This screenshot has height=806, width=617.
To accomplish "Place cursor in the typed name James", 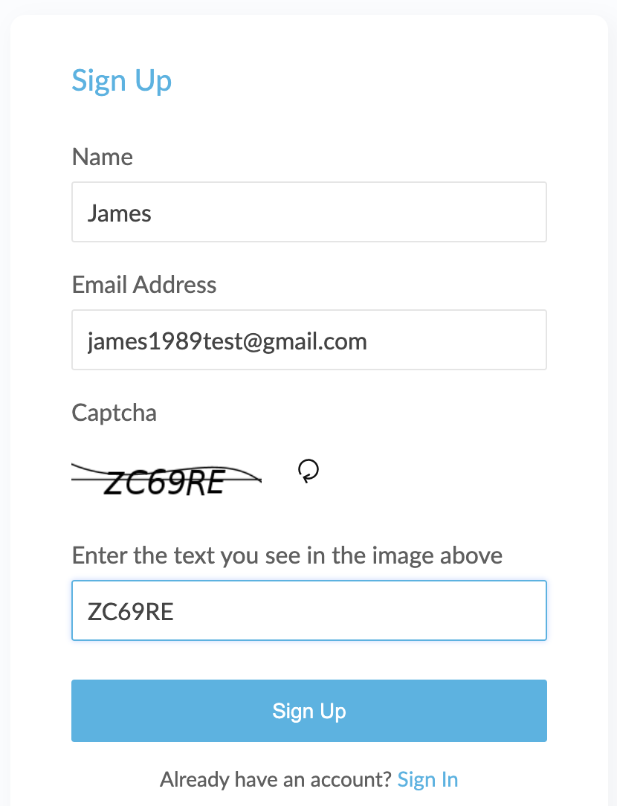I will point(119,213).
